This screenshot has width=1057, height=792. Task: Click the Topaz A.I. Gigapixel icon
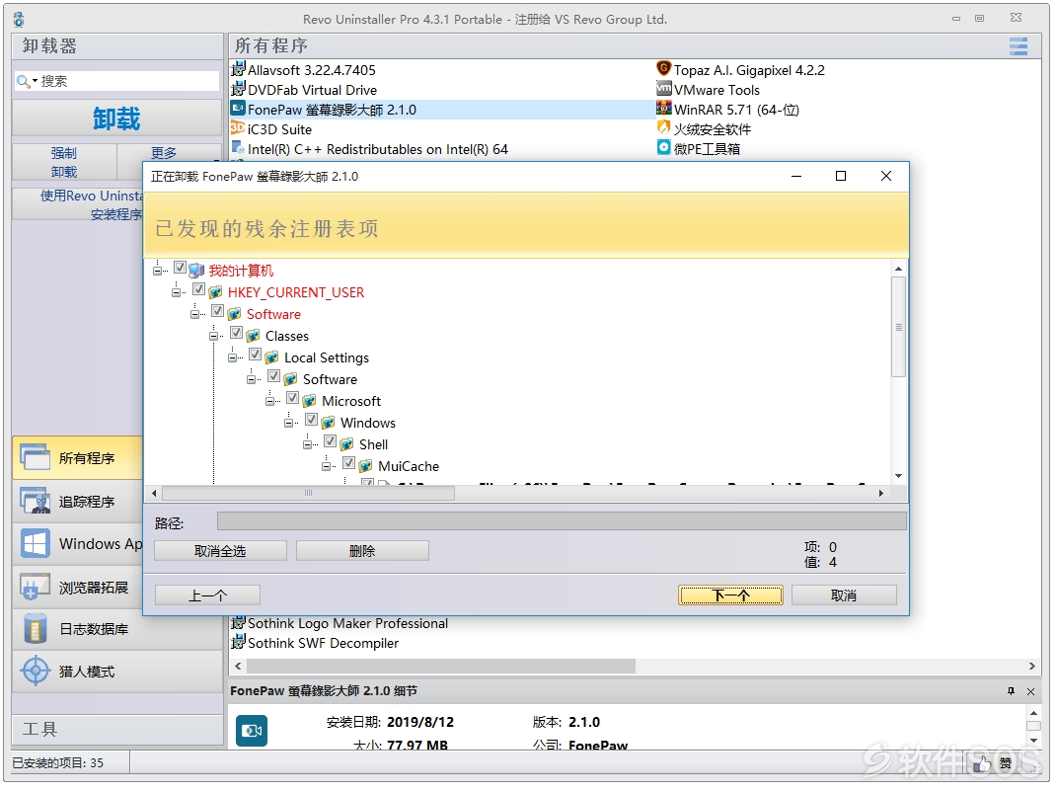pyautogui.click(x=664, y=69)
